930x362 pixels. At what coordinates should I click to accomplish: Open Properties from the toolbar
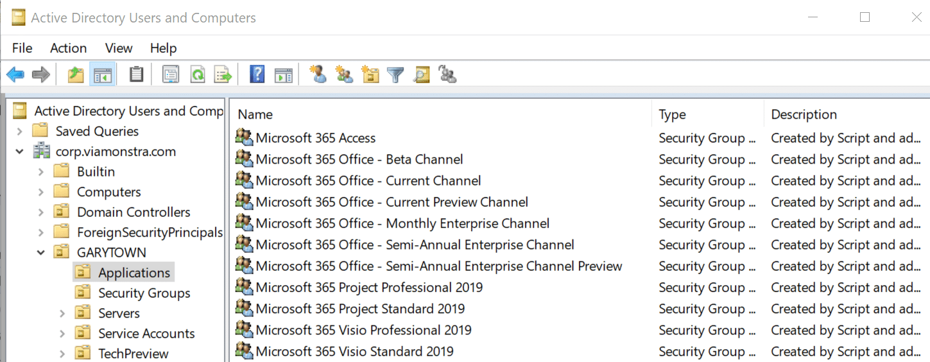[x=170, y=75]
